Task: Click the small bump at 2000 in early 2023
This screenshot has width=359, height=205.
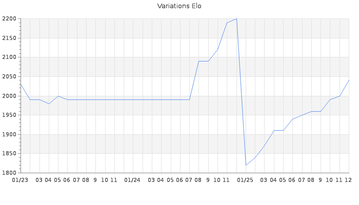Action: pos(58,96)
